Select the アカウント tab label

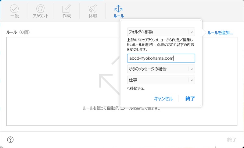(41, 16)
